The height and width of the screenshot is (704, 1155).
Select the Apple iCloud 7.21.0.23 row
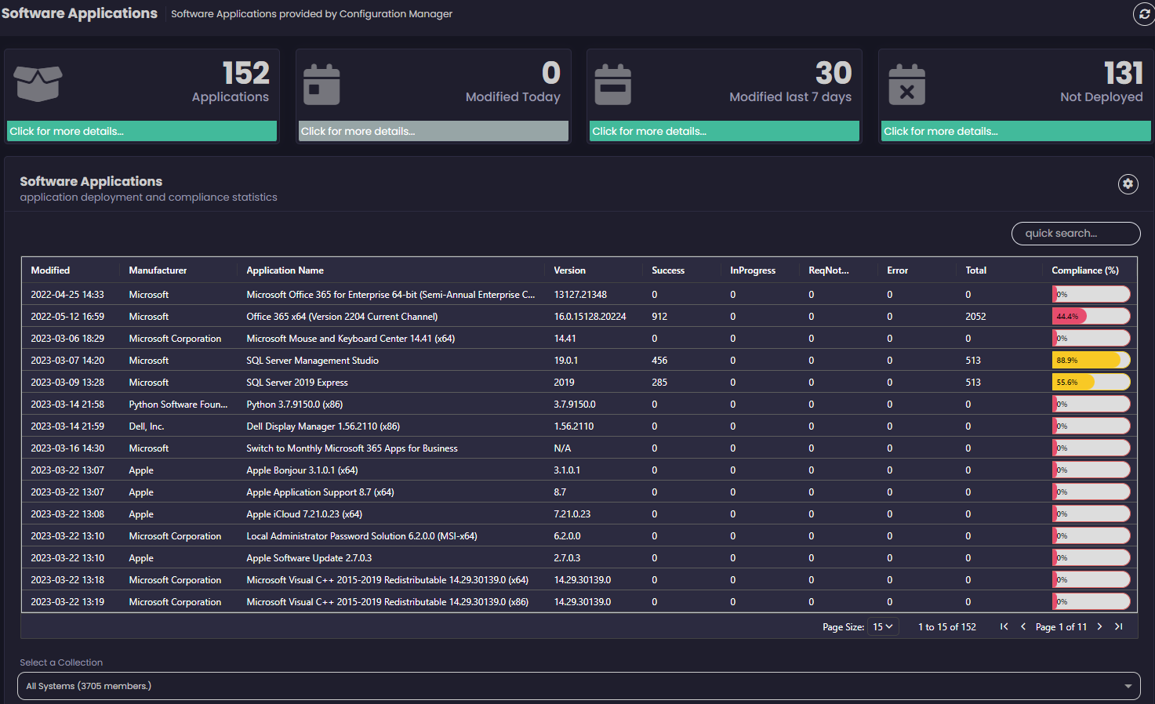(x=304, y=514)
